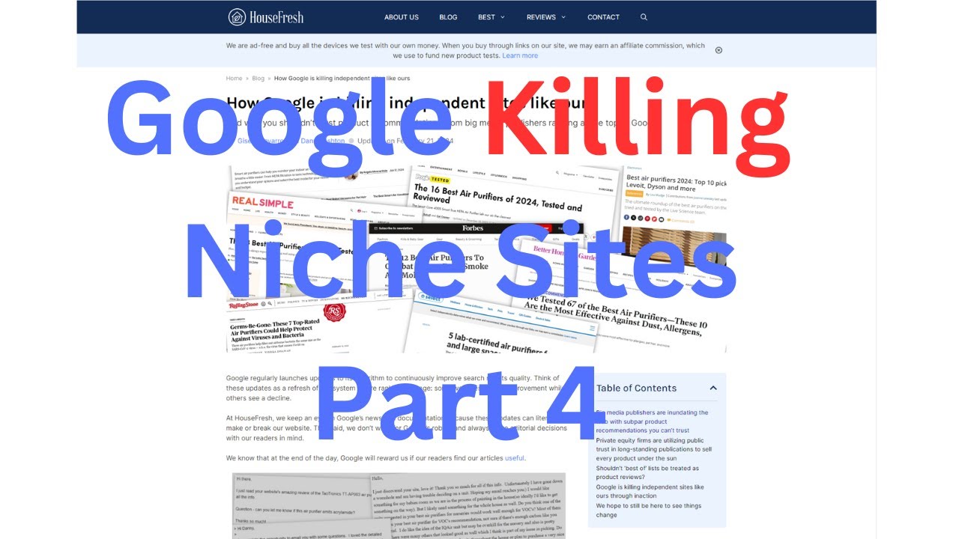
Task: Open the 'useful' link in article text
Action: [514, 458]
